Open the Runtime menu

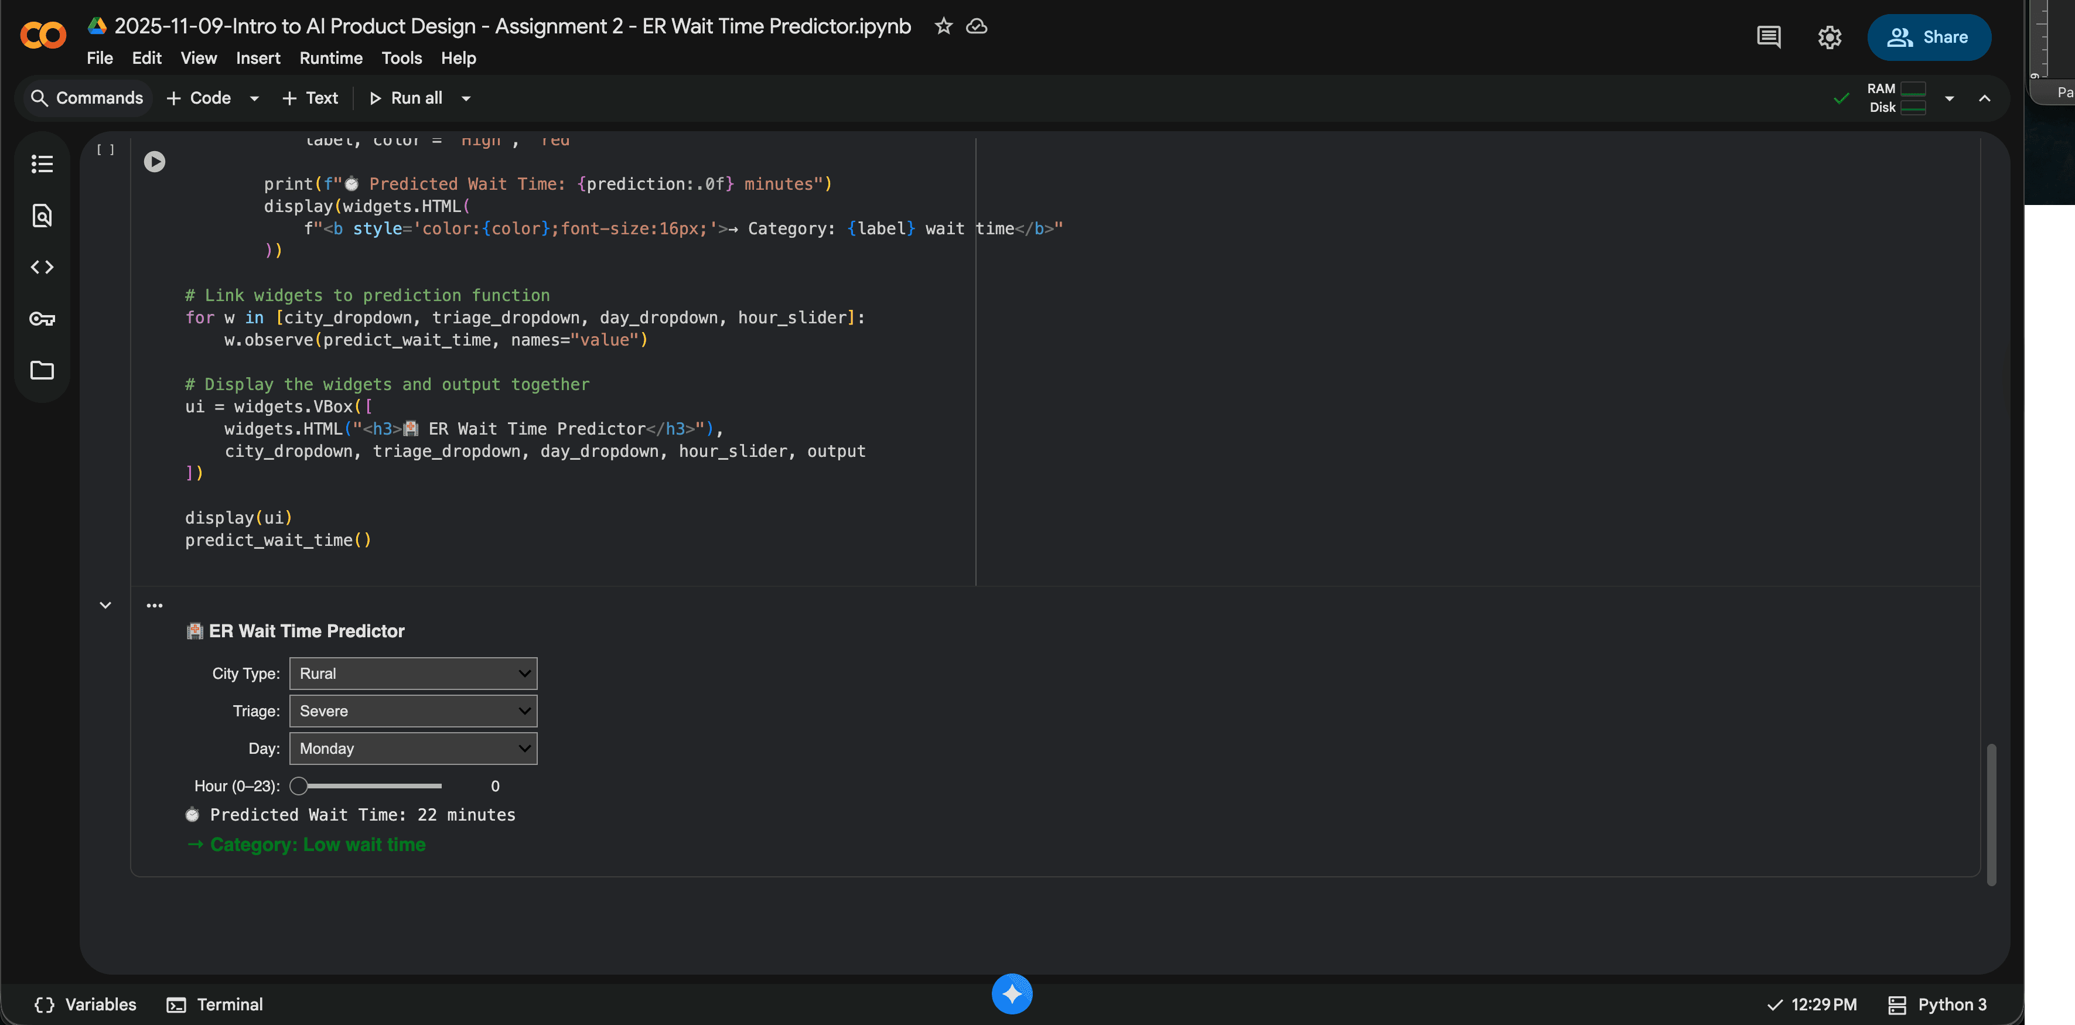(330, 58)
